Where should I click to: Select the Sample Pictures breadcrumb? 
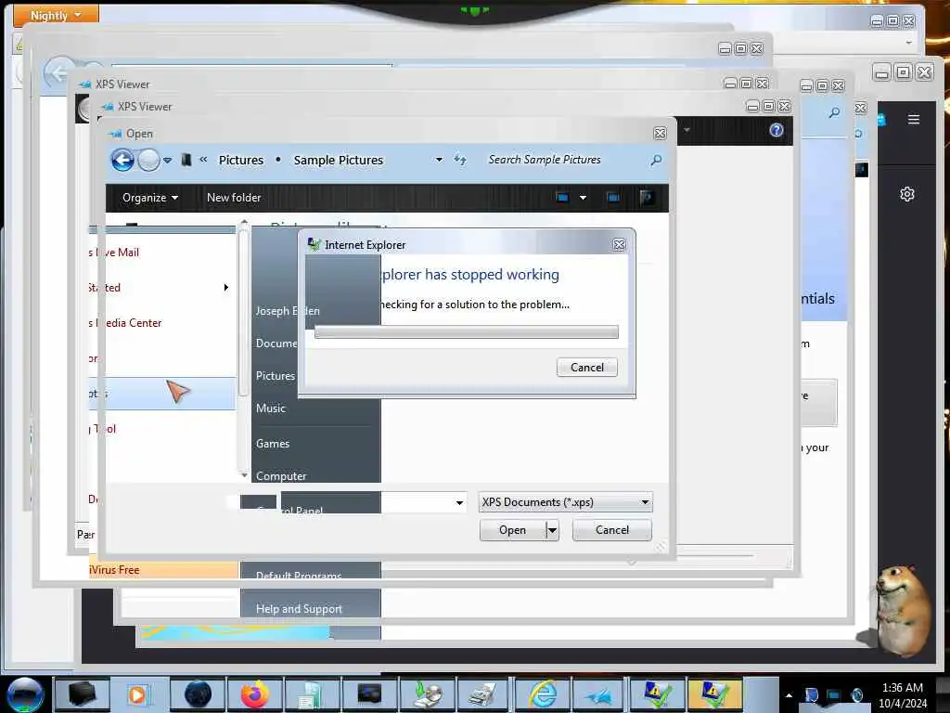coord(339,160)
